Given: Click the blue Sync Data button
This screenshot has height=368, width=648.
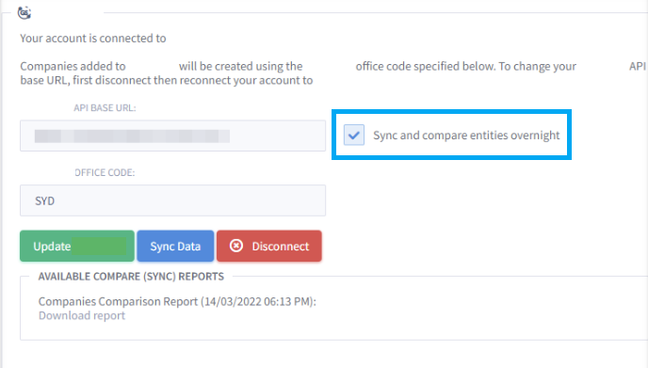Looking at the screenshot, I should [175, 247].
